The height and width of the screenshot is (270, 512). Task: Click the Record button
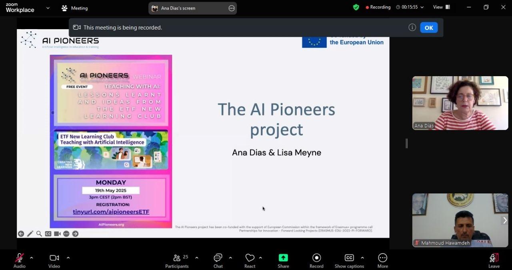click(x=316, y=261)
